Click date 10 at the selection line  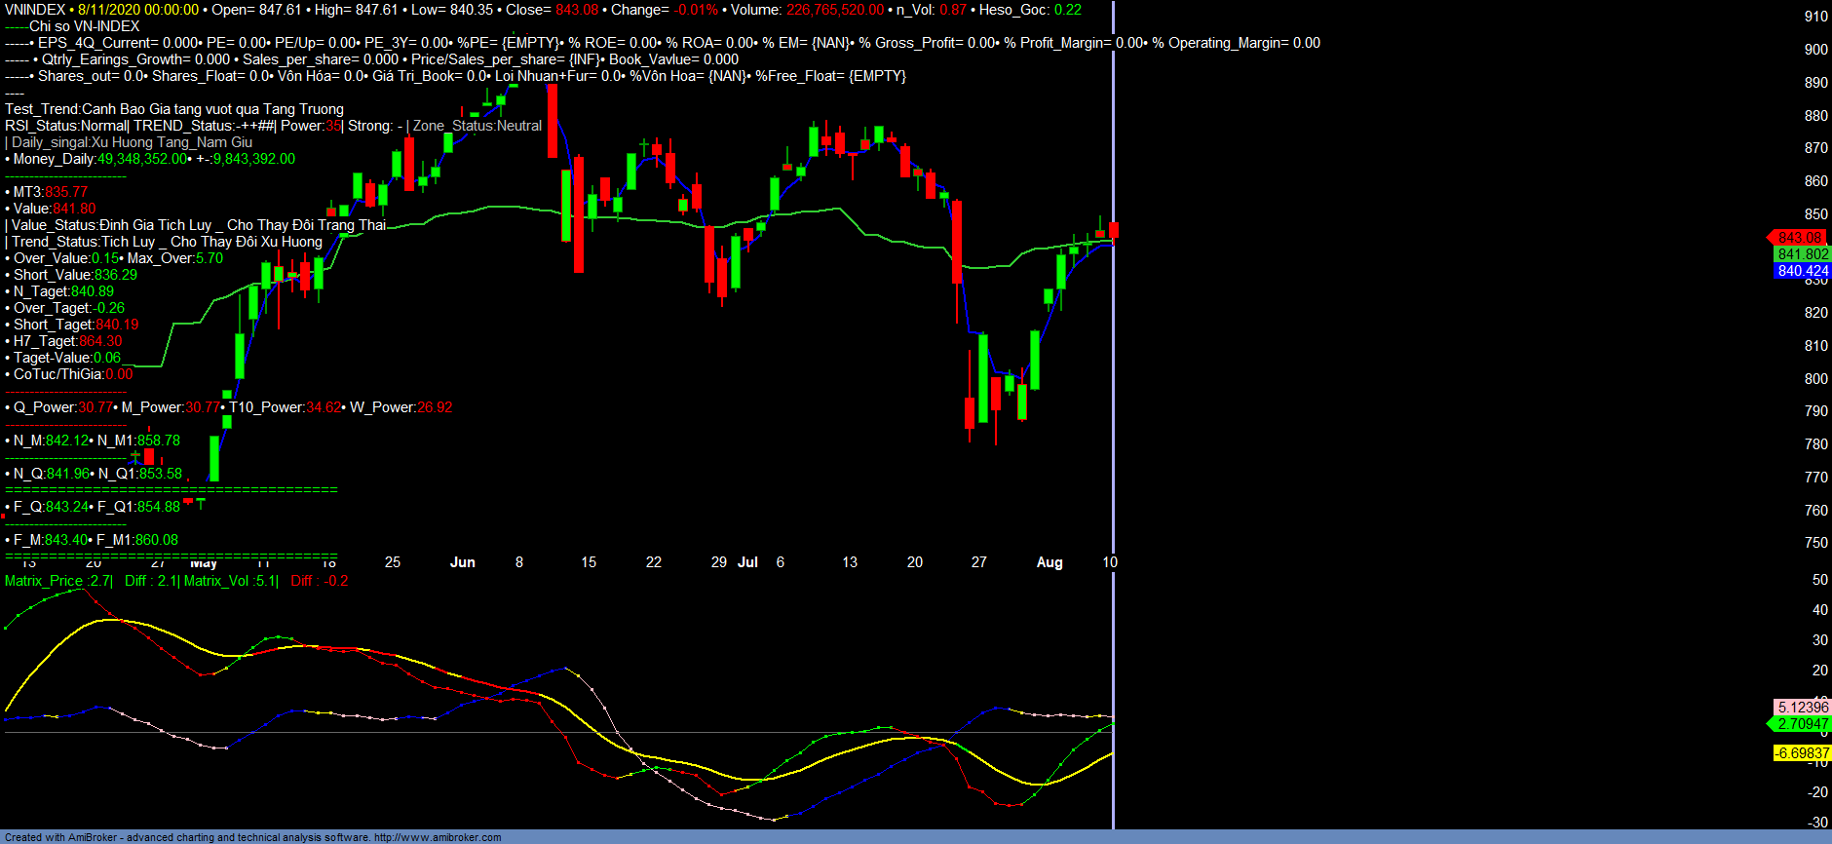[1110, 562]
